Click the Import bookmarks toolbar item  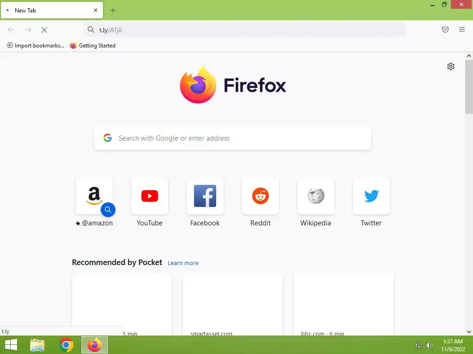click(35, 46)
